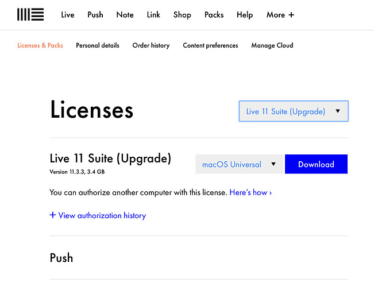374x287 pixels.
Task: Click the Licenses page heading
Action: tap(91, 110)
